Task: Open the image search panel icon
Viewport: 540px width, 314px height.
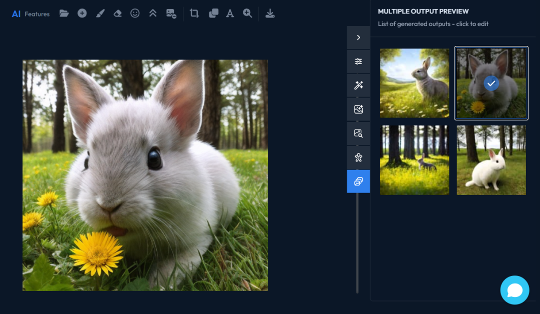Action: (359, 133)
